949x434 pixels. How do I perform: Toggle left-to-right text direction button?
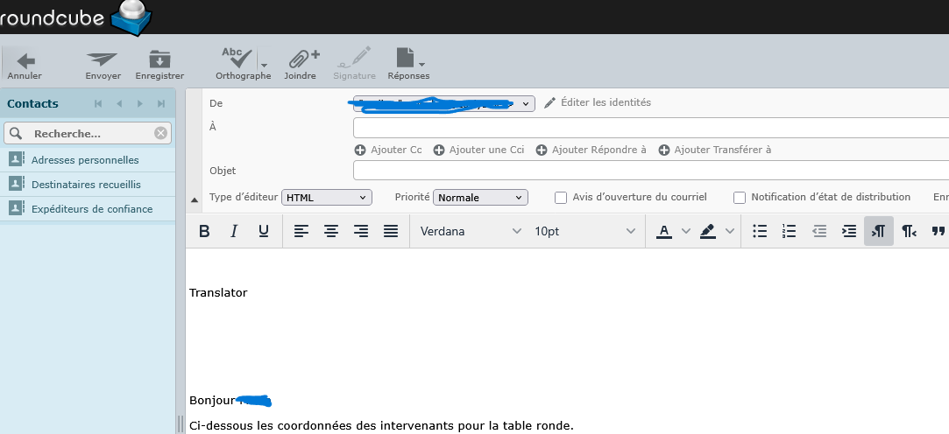click(x=879, y=232)
